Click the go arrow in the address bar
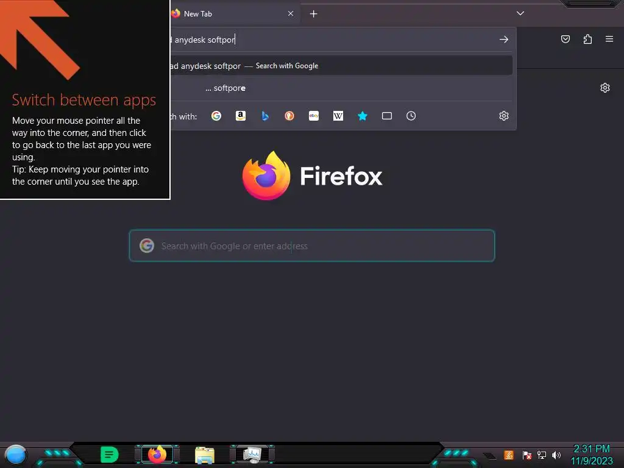Viewport: 624px width, 468px height. [504, 40]
